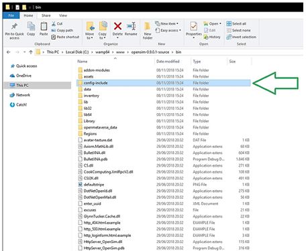Select the config-include folder
The width and height of the screenshot is (306, 251).
tap(163, 83)
